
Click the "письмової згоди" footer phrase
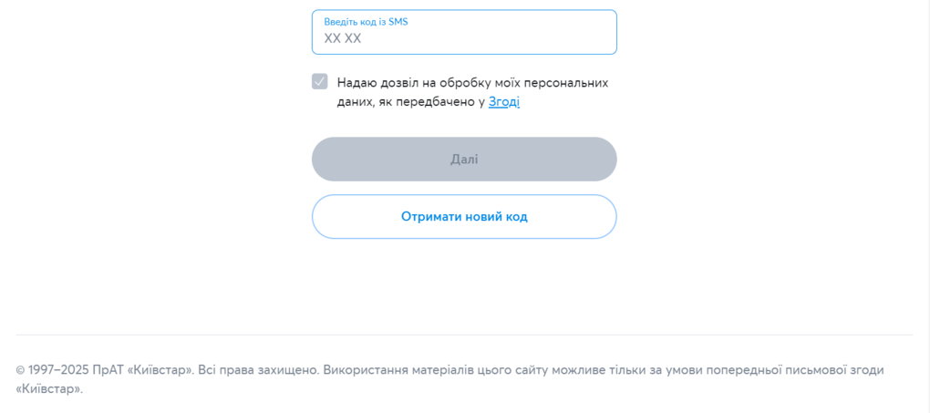point(837,370)
